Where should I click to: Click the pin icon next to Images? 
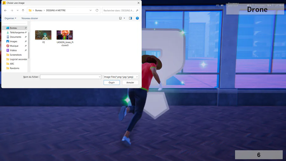tap(26, 41)
